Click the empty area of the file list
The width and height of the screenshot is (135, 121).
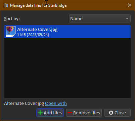point(67,68)
